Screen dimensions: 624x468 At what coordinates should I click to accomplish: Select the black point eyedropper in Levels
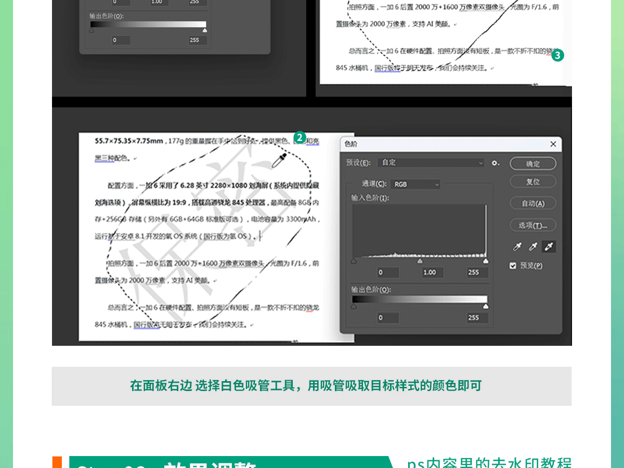click(517, 247)
